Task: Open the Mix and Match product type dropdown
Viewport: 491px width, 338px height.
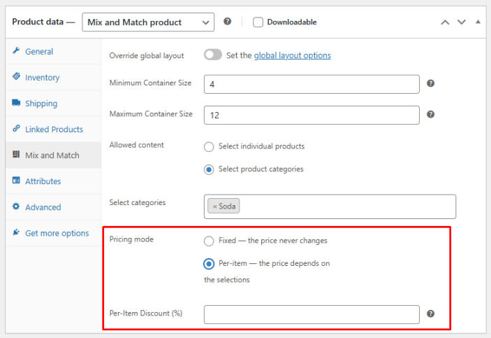Action: (x=148, y=22)
